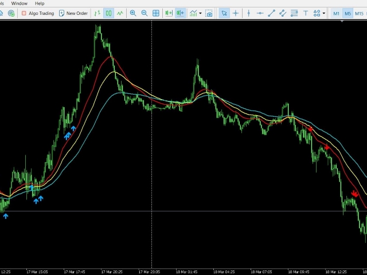Select the equidistant channel tool
This screenshot has height=275, width=367.
[283, 13]
